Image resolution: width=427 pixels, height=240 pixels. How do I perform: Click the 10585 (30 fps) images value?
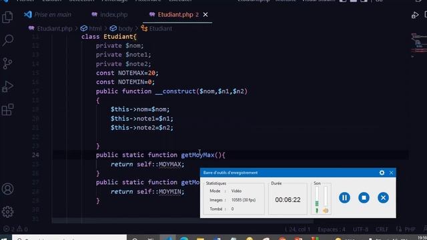pyautogui.click(x=244, y=200)
